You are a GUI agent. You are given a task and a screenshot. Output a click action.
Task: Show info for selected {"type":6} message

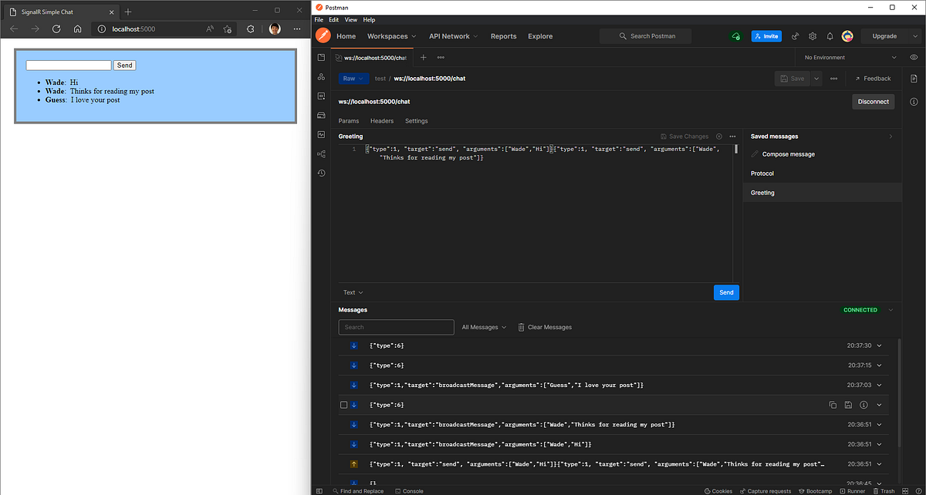[863, 405]
